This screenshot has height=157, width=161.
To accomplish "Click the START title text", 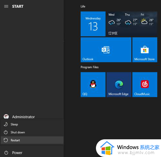I will coord(18,6).
